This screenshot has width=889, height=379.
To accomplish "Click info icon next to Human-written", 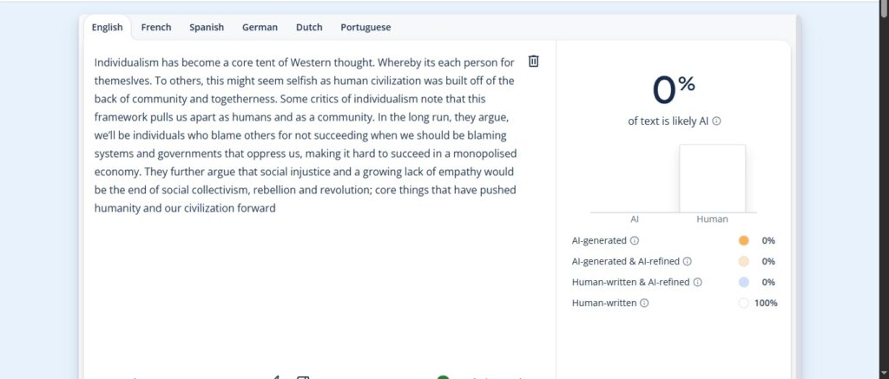I will [644, 303].
